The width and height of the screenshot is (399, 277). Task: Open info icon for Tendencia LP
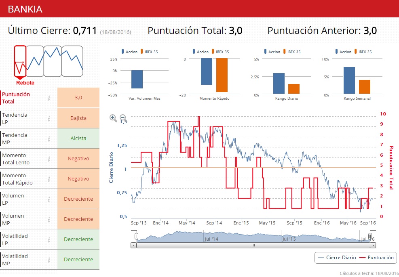pyautogui.click(x=49, y=118)
